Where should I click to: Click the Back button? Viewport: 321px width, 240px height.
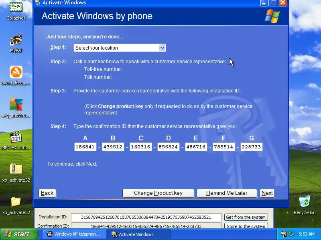pyautogui.click(x=47, y=193)
